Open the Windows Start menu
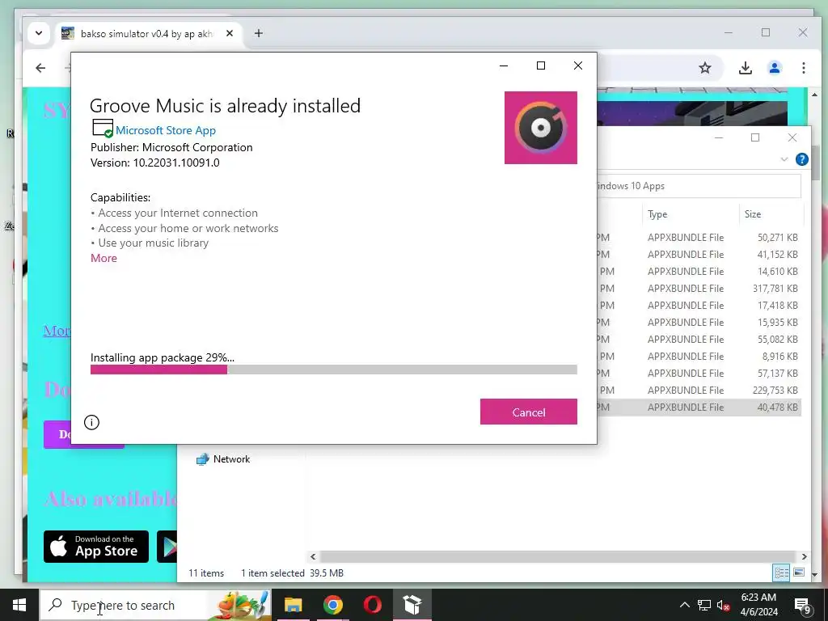The height and width of the screenshot is (621, 828). point(19,605)
